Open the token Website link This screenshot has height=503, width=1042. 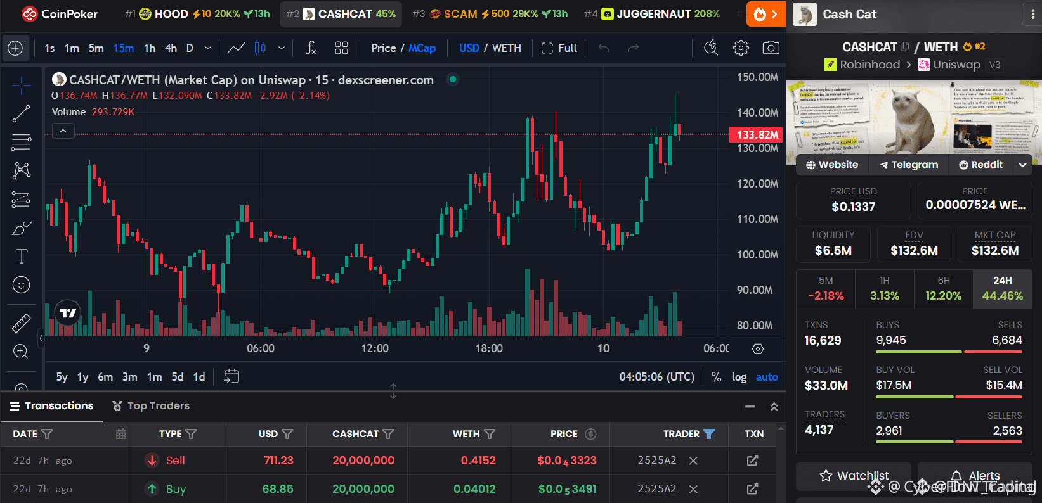832,165
